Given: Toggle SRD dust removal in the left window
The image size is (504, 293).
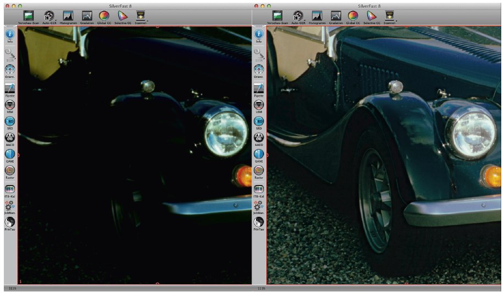Looking at the screenshot, I should (10, 121).
